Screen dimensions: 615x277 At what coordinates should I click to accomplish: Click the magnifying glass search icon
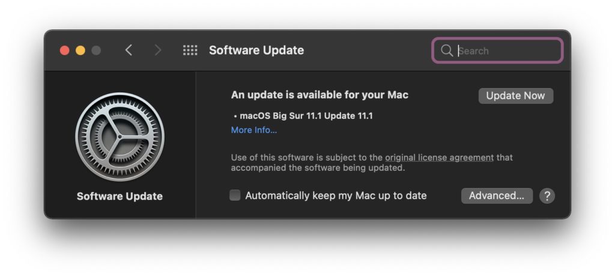(x=447, y=51)
